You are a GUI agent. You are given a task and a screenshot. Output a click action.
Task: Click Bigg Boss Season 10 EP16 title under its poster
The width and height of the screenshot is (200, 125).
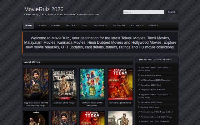pos(36,104)
